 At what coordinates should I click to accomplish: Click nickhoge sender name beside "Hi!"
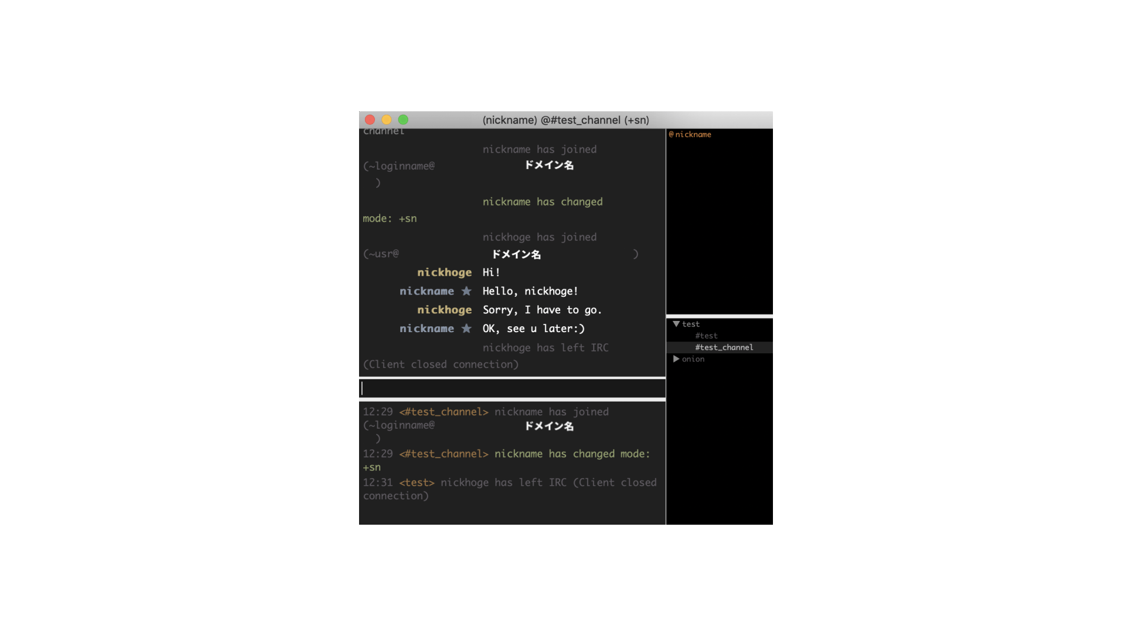[444, 272]
